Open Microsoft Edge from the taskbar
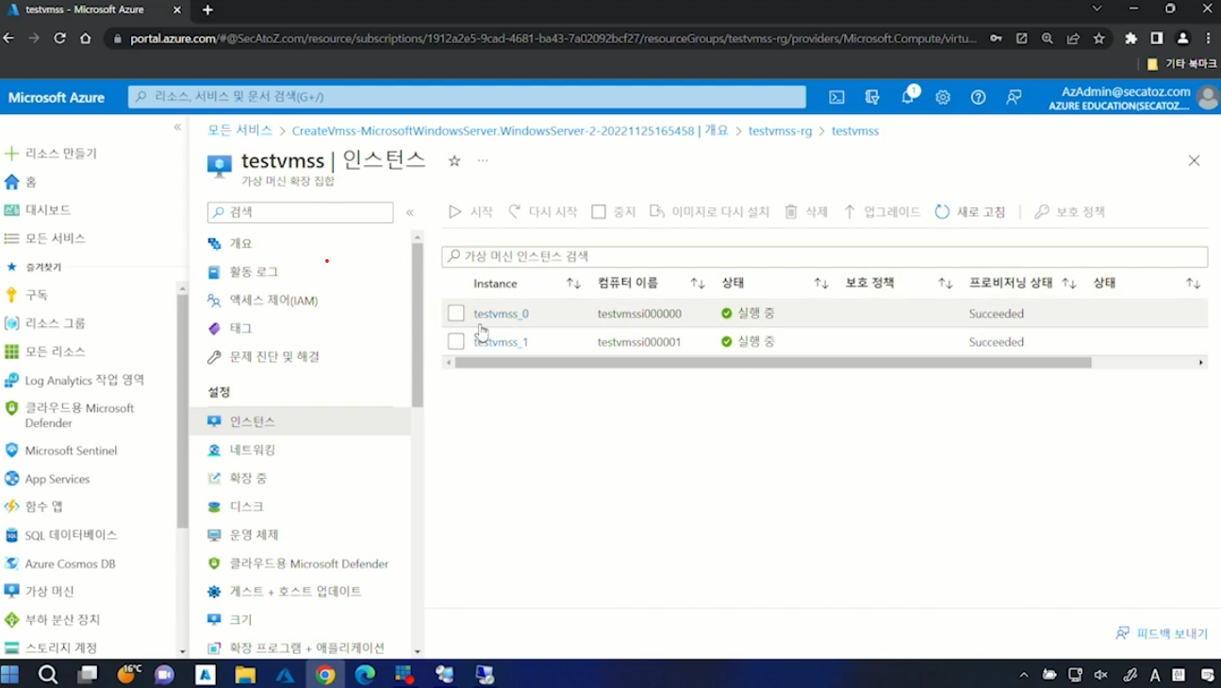The height and width of the screenshot is (688, 1221). point(365,675)
